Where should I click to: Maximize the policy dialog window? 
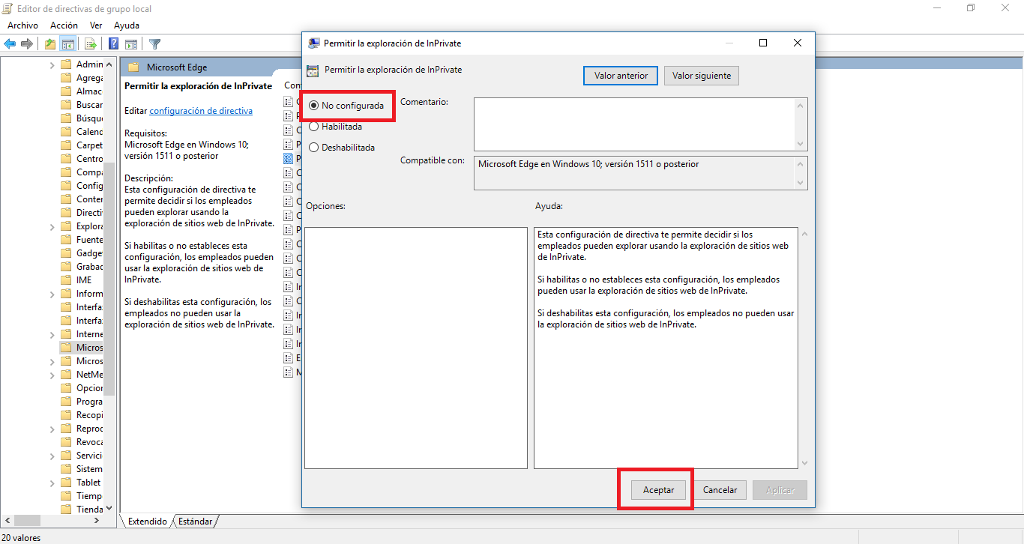tap(763, 43)
